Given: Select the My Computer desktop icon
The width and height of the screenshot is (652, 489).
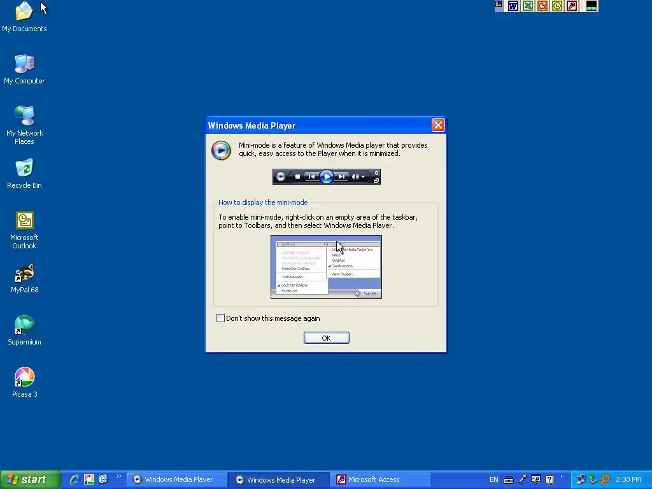Looking at the screenshot, I should pos(24,69).
